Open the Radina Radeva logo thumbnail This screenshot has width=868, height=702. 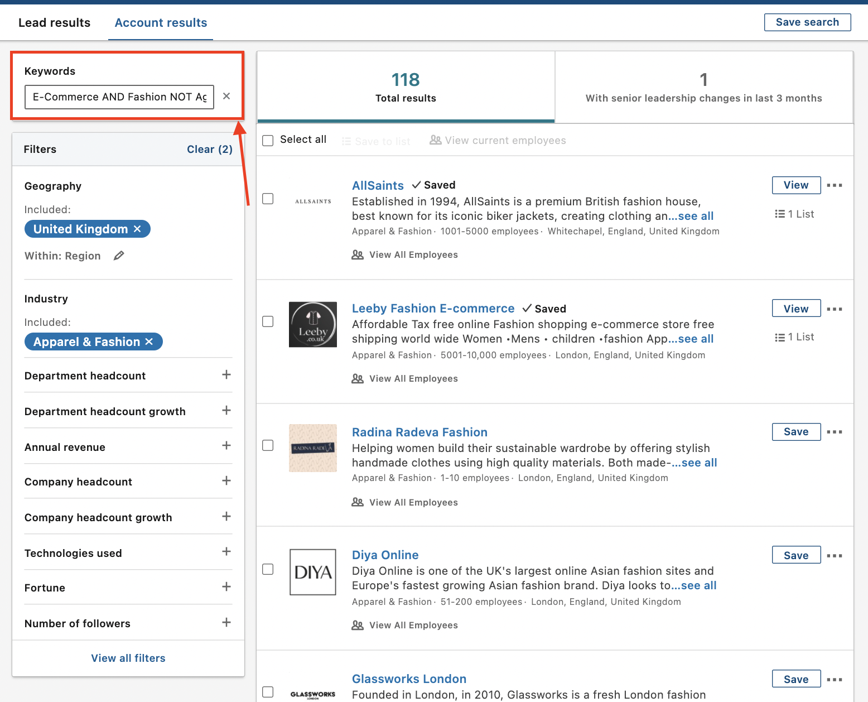pyautogui.click(x=313, y=448)
